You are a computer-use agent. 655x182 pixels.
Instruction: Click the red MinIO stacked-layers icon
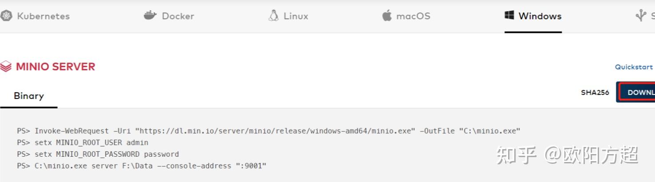[x=6, y=67]
